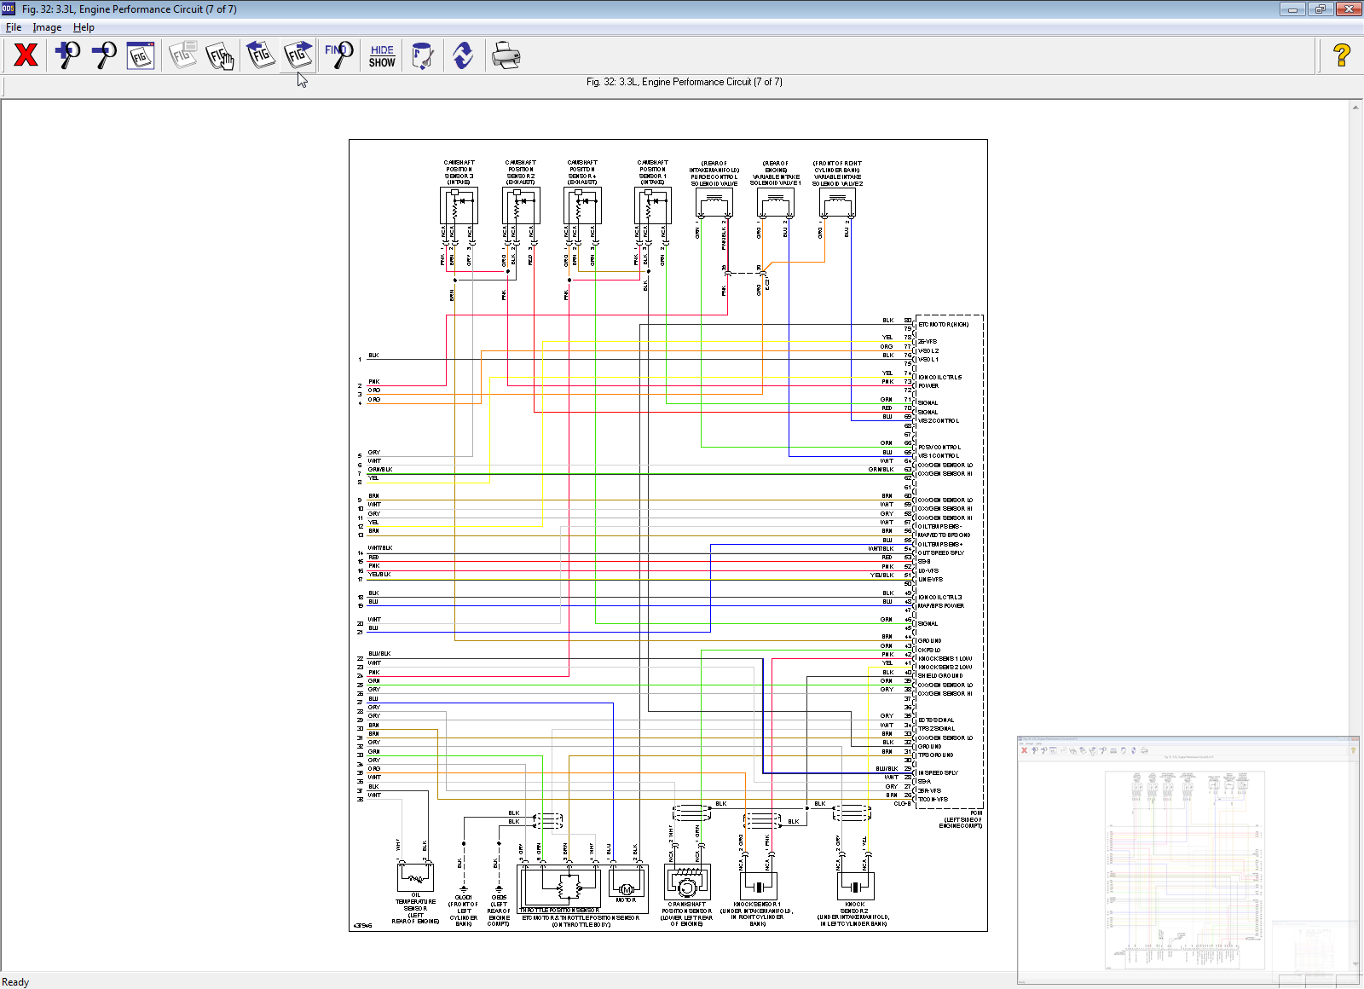Screen dimensions: 1364x989
Task: Fit figure to window icon
Action: pyautogui.click(x=141, y=55)
